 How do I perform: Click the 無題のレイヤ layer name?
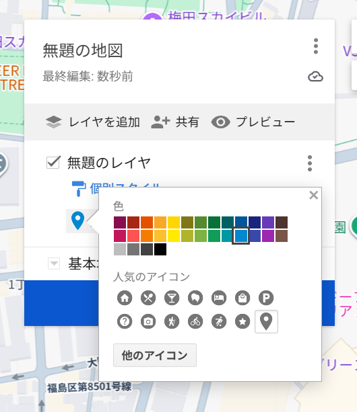tap(109, 163)
